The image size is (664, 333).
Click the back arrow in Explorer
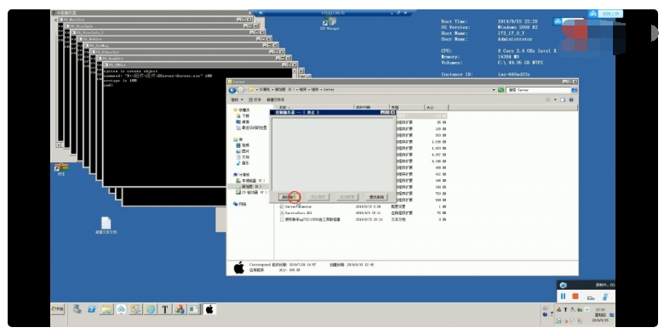pyautogui.click(x=232, y=90)
